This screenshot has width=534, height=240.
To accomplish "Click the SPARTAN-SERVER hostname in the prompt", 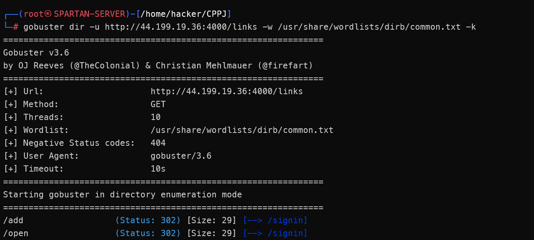I will pos(90,14).
